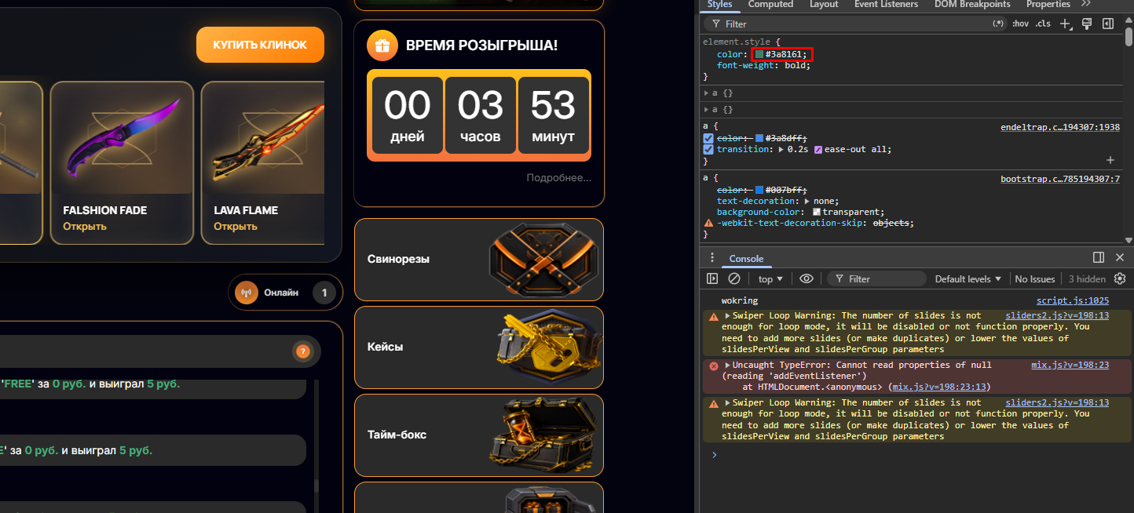
Task: Toggle :hov element state panel
Action: pyautogui.click(x=1020, y=24)
